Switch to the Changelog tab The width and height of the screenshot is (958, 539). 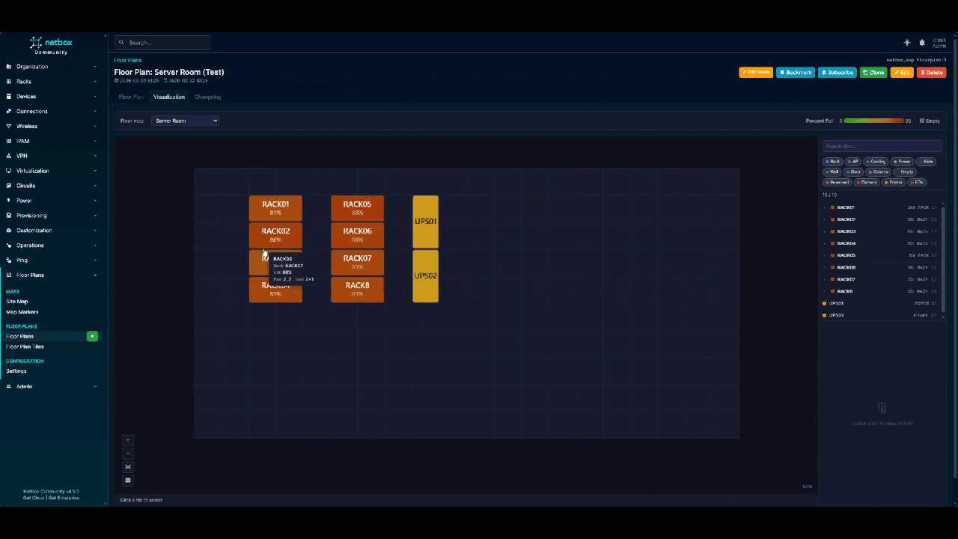coord(207,97)
